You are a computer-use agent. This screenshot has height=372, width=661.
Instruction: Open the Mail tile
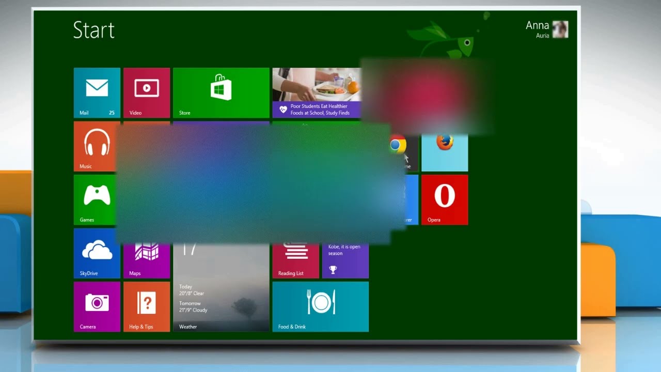[x=97, y=93]
